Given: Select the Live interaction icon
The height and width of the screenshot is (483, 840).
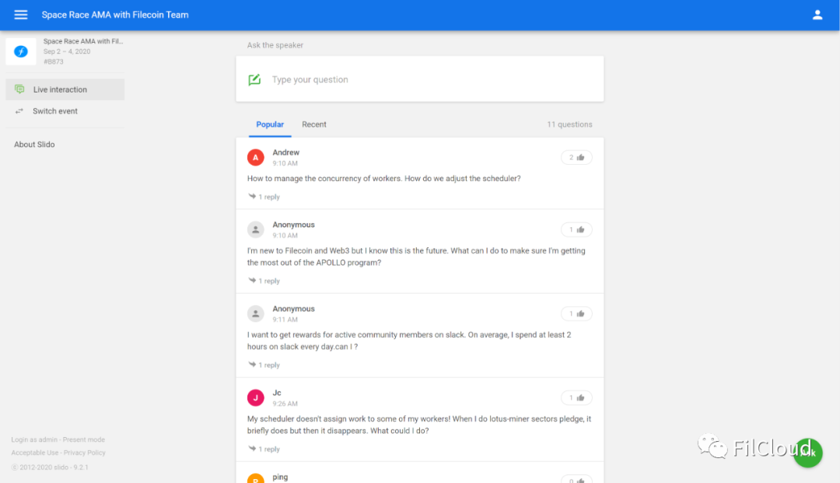Looking at the screenshot, I should [x=19, y=89].
